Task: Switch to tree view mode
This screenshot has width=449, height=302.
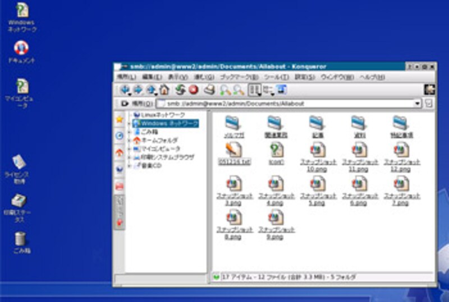Action: click(268, 90)
